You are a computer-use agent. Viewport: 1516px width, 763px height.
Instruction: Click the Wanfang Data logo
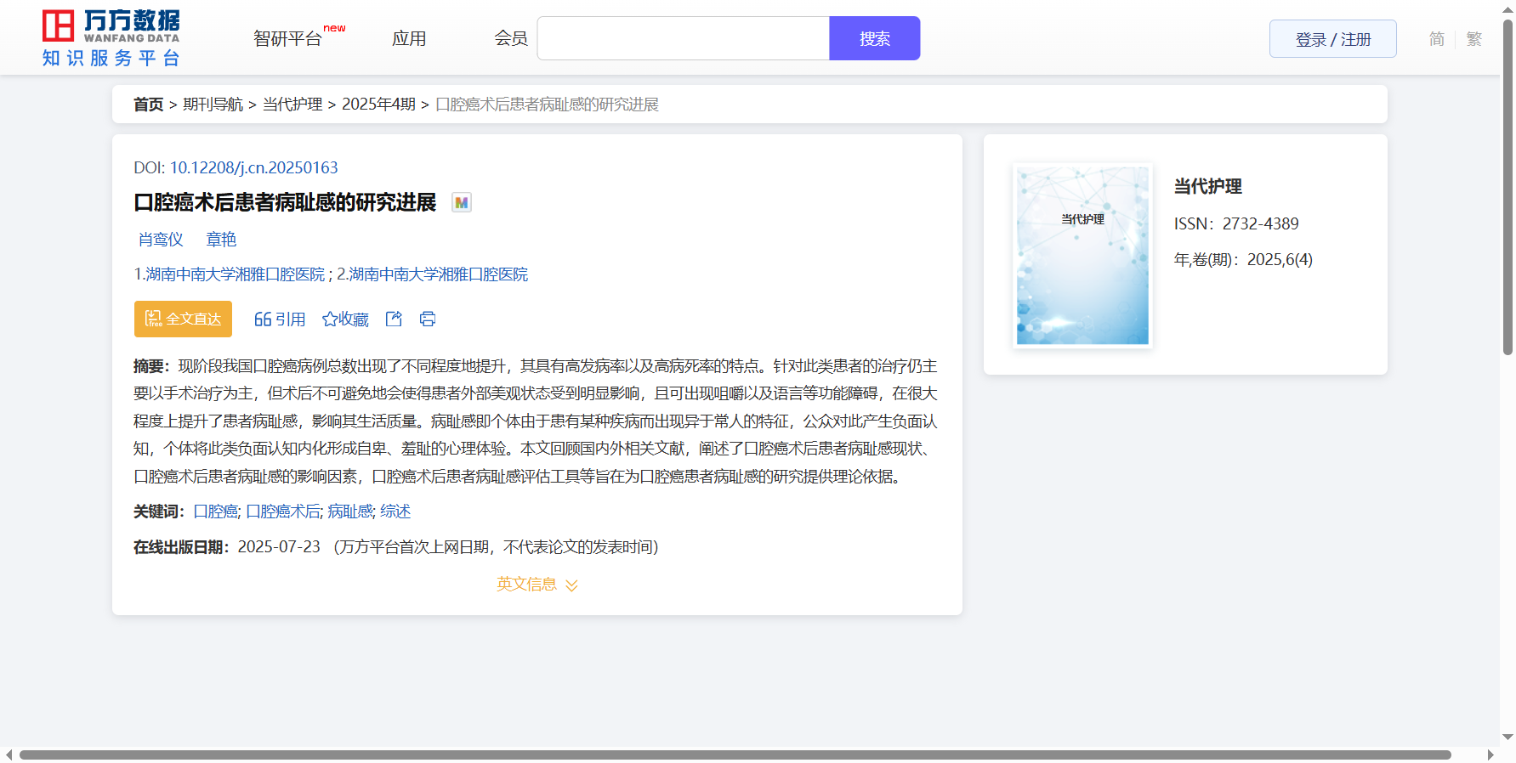(x=111, y=38)
